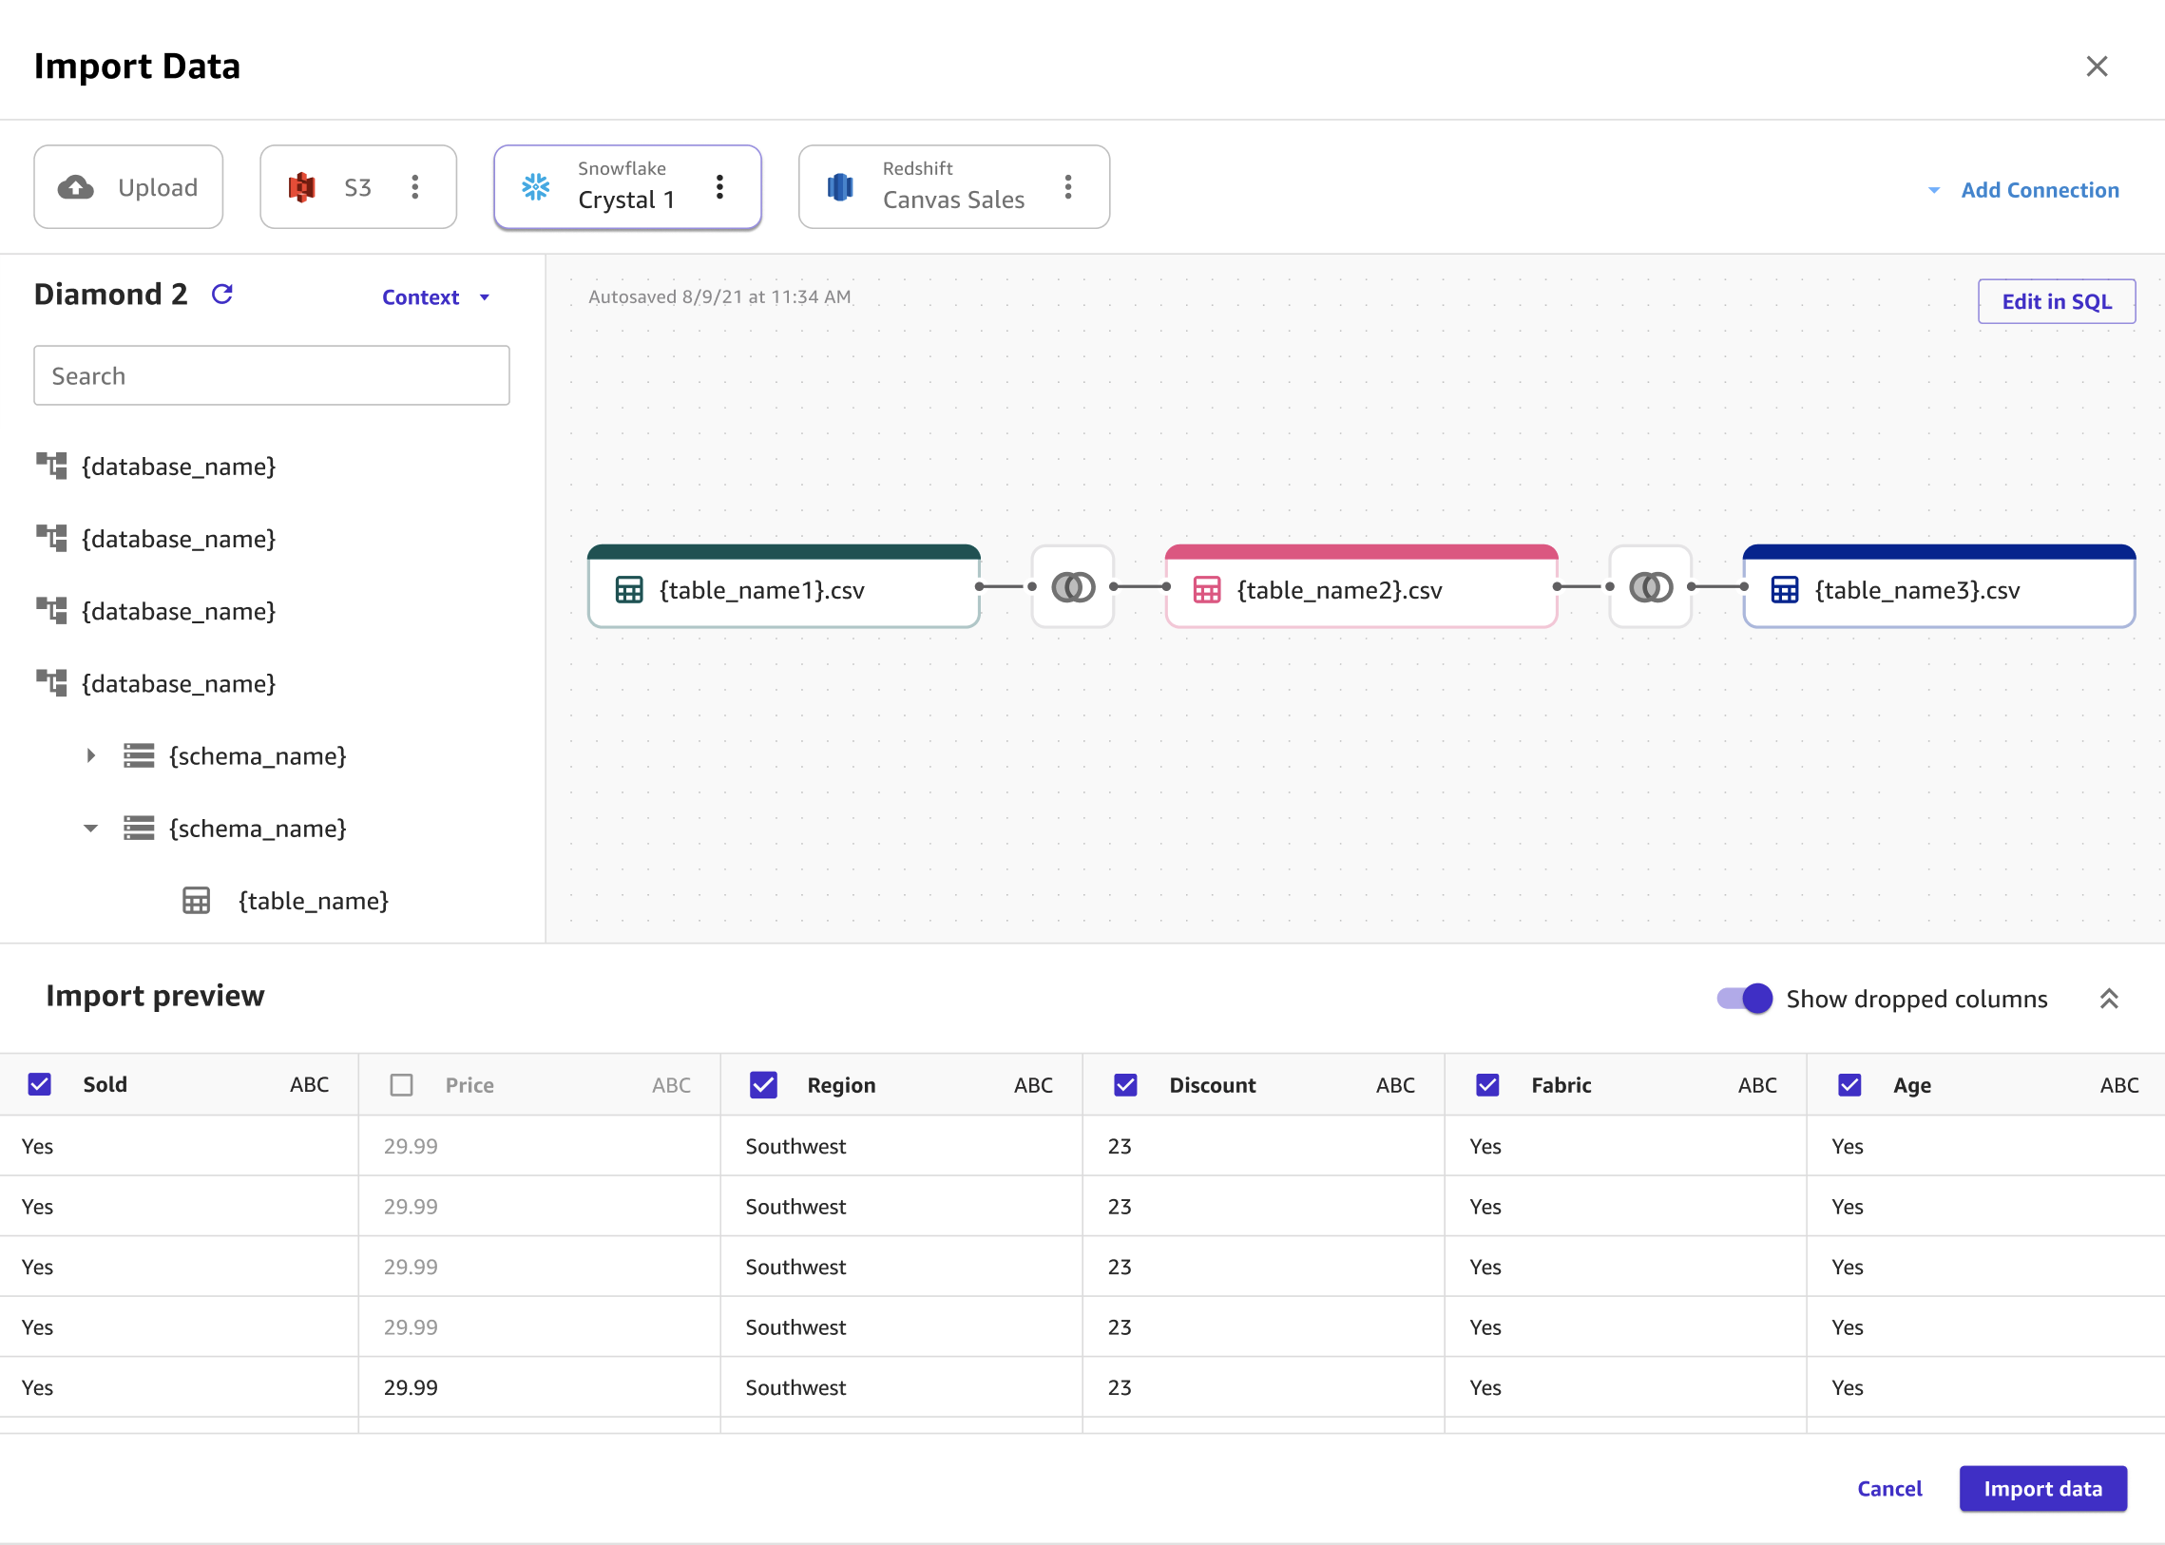This screenshot has width=2165, height=1545.
Task: Click the Upload cloud icon
Action: pyautogui.click(x=79, y=185)
